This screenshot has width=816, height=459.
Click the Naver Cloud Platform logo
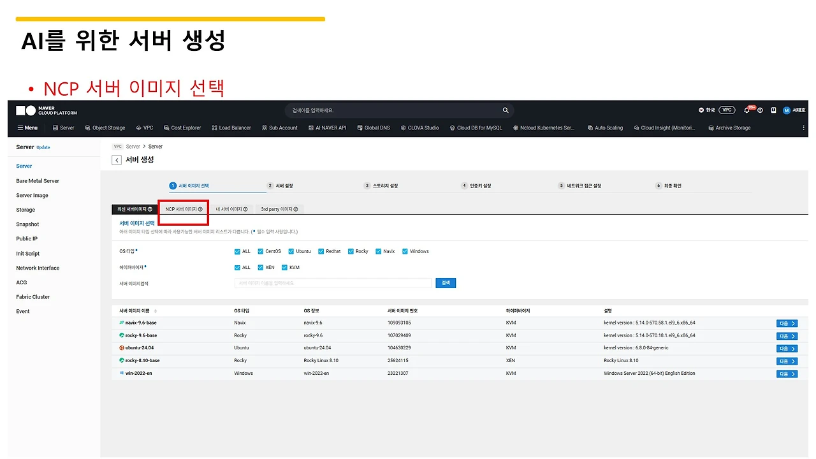click(x=47, y=110)
